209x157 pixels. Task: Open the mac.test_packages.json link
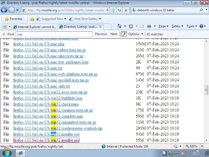pos(51,62)
